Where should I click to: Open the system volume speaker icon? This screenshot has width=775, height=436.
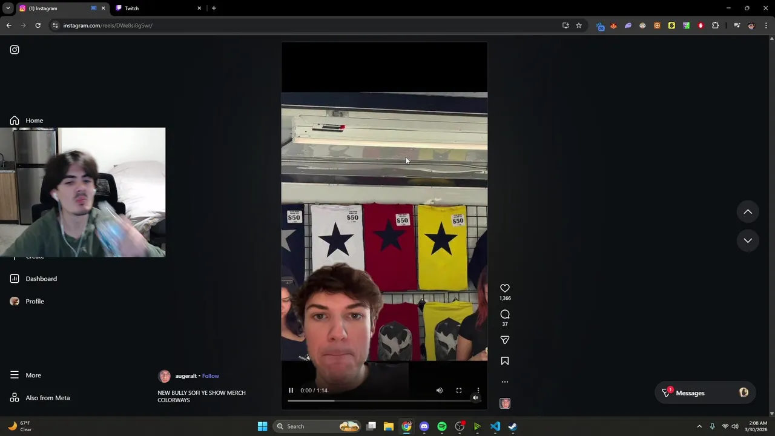(x=735, y=426)
